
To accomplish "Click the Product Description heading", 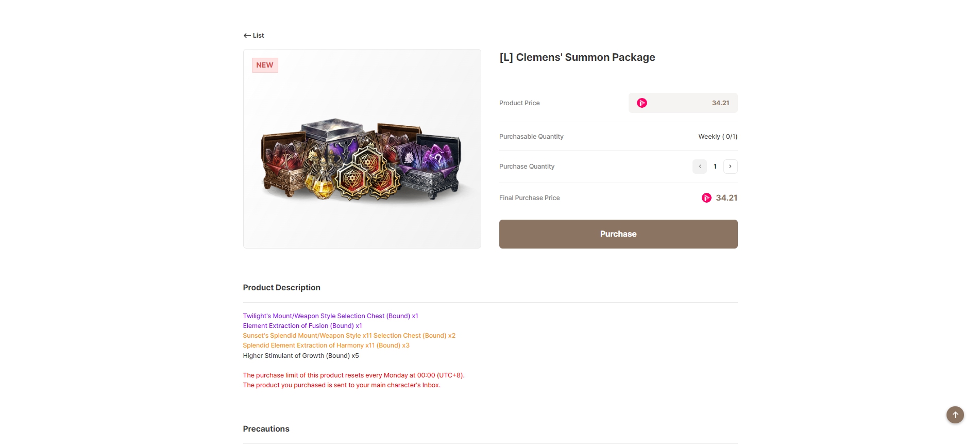I will [x=281, y=288].
